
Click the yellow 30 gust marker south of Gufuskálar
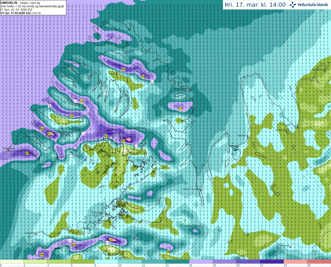click(42, 255)
